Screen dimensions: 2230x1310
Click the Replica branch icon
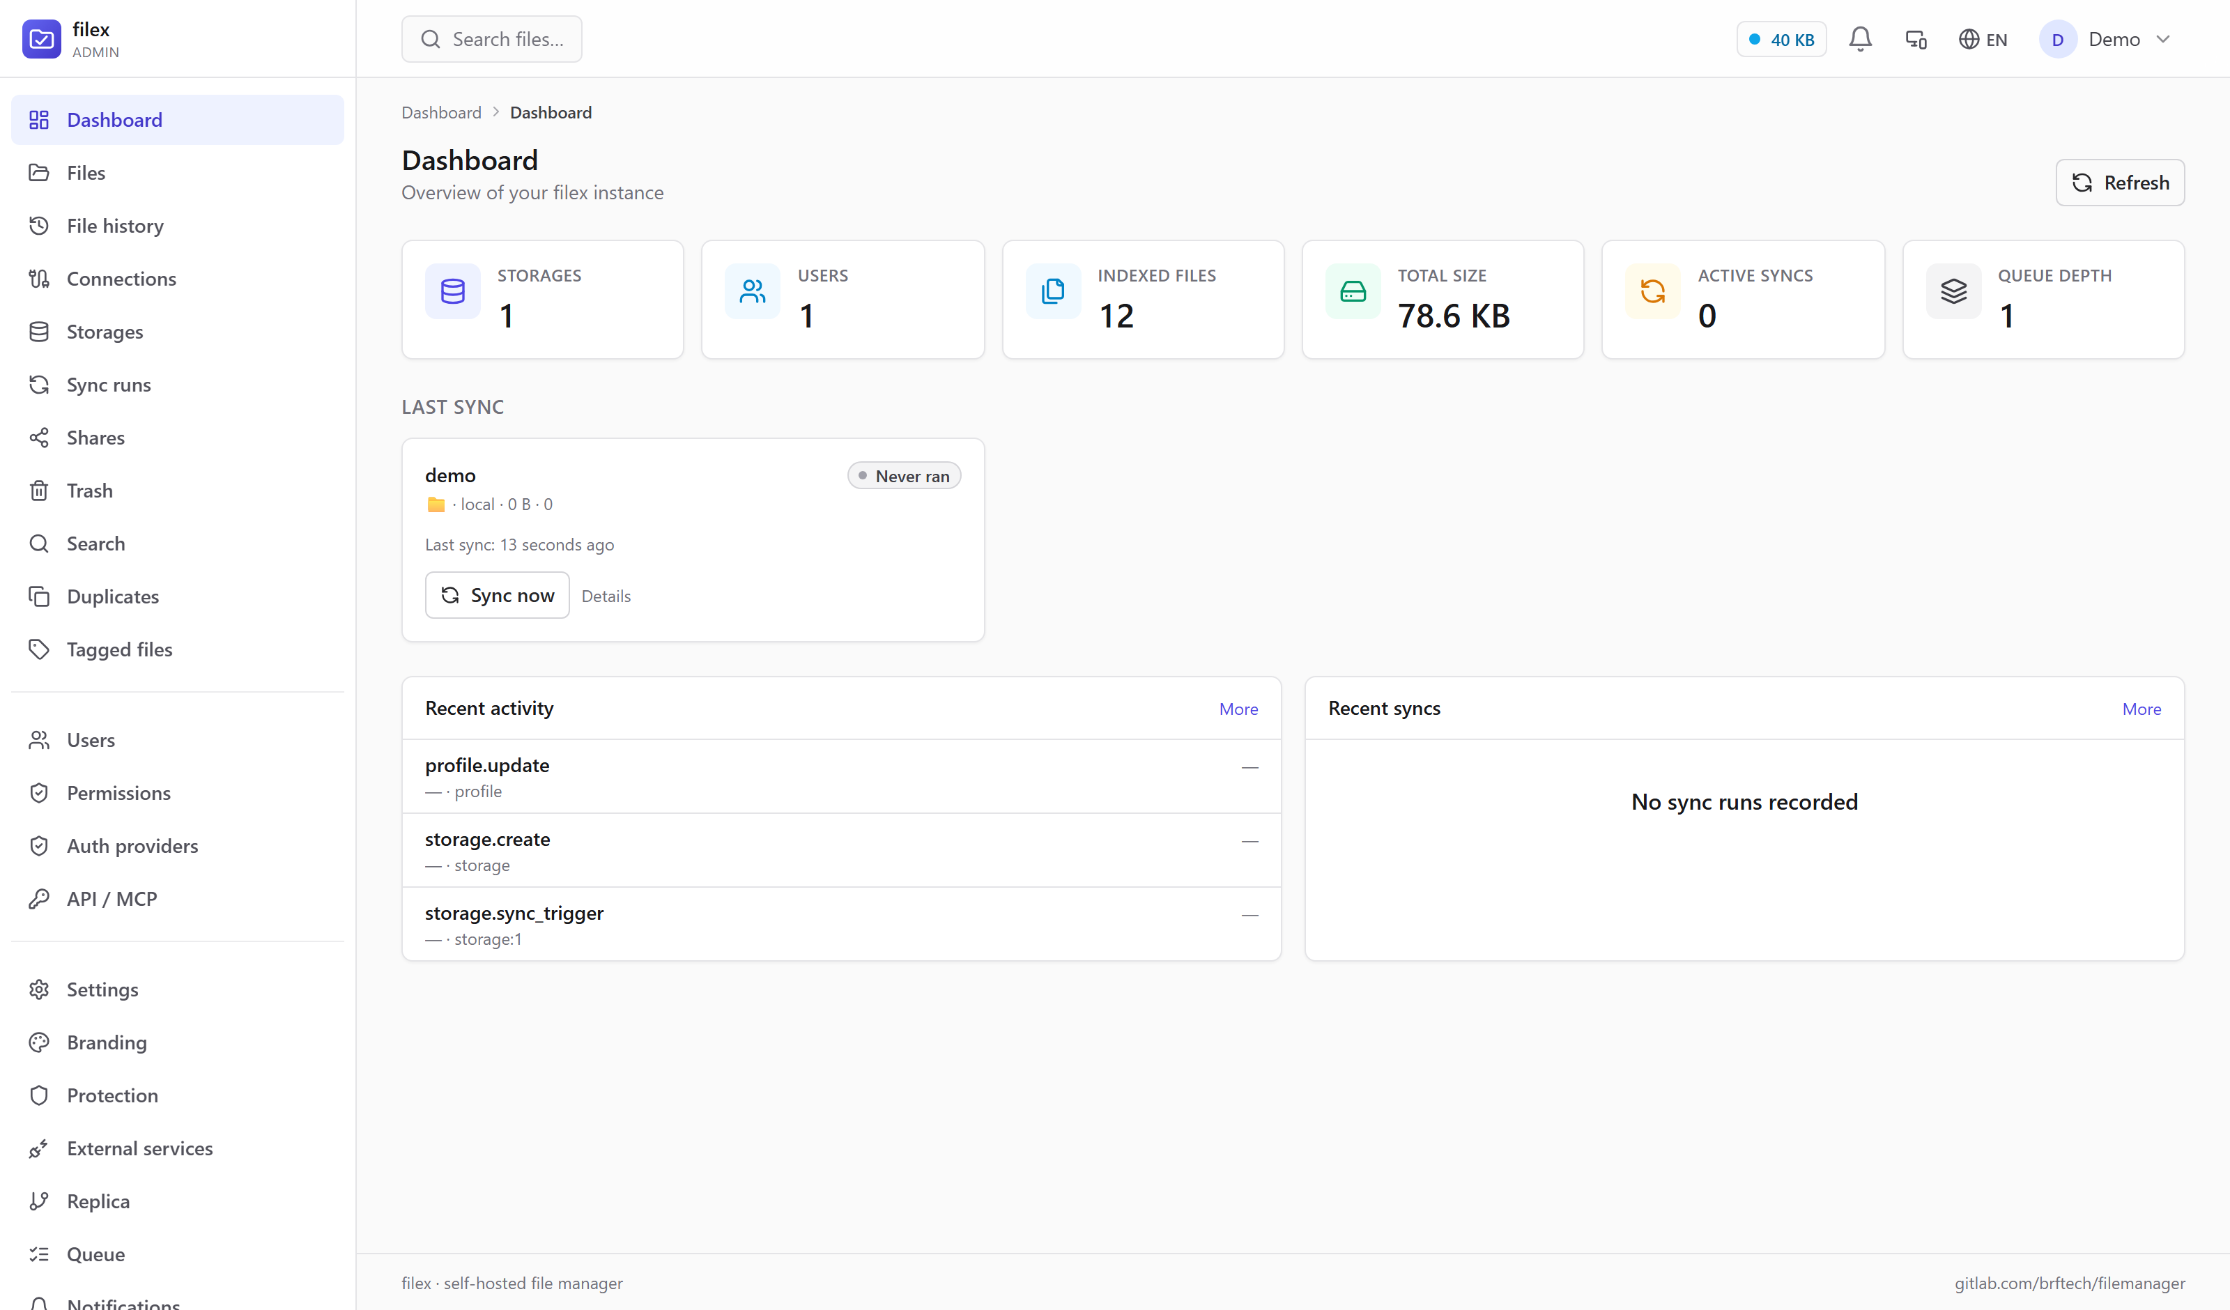point(39,1201)
